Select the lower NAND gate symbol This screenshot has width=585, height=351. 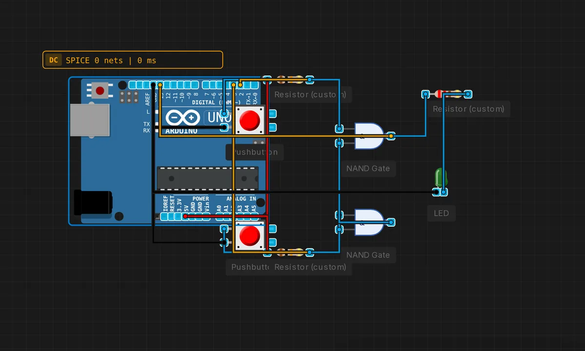pyautogui.click(x=369, y=222)
